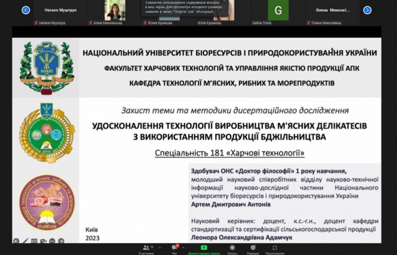
Task: Click the gold gear faculty emblem 2010
Action: tap(47, 133)
